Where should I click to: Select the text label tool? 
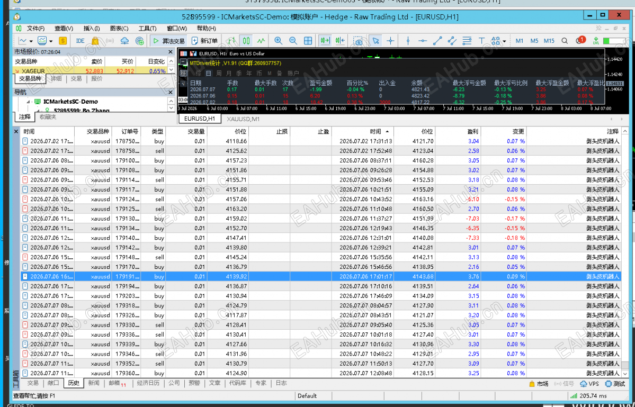[x=481, y=41]
